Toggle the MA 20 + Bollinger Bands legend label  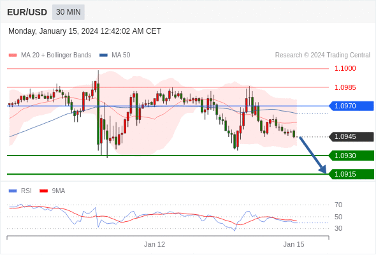pos(56,55)
